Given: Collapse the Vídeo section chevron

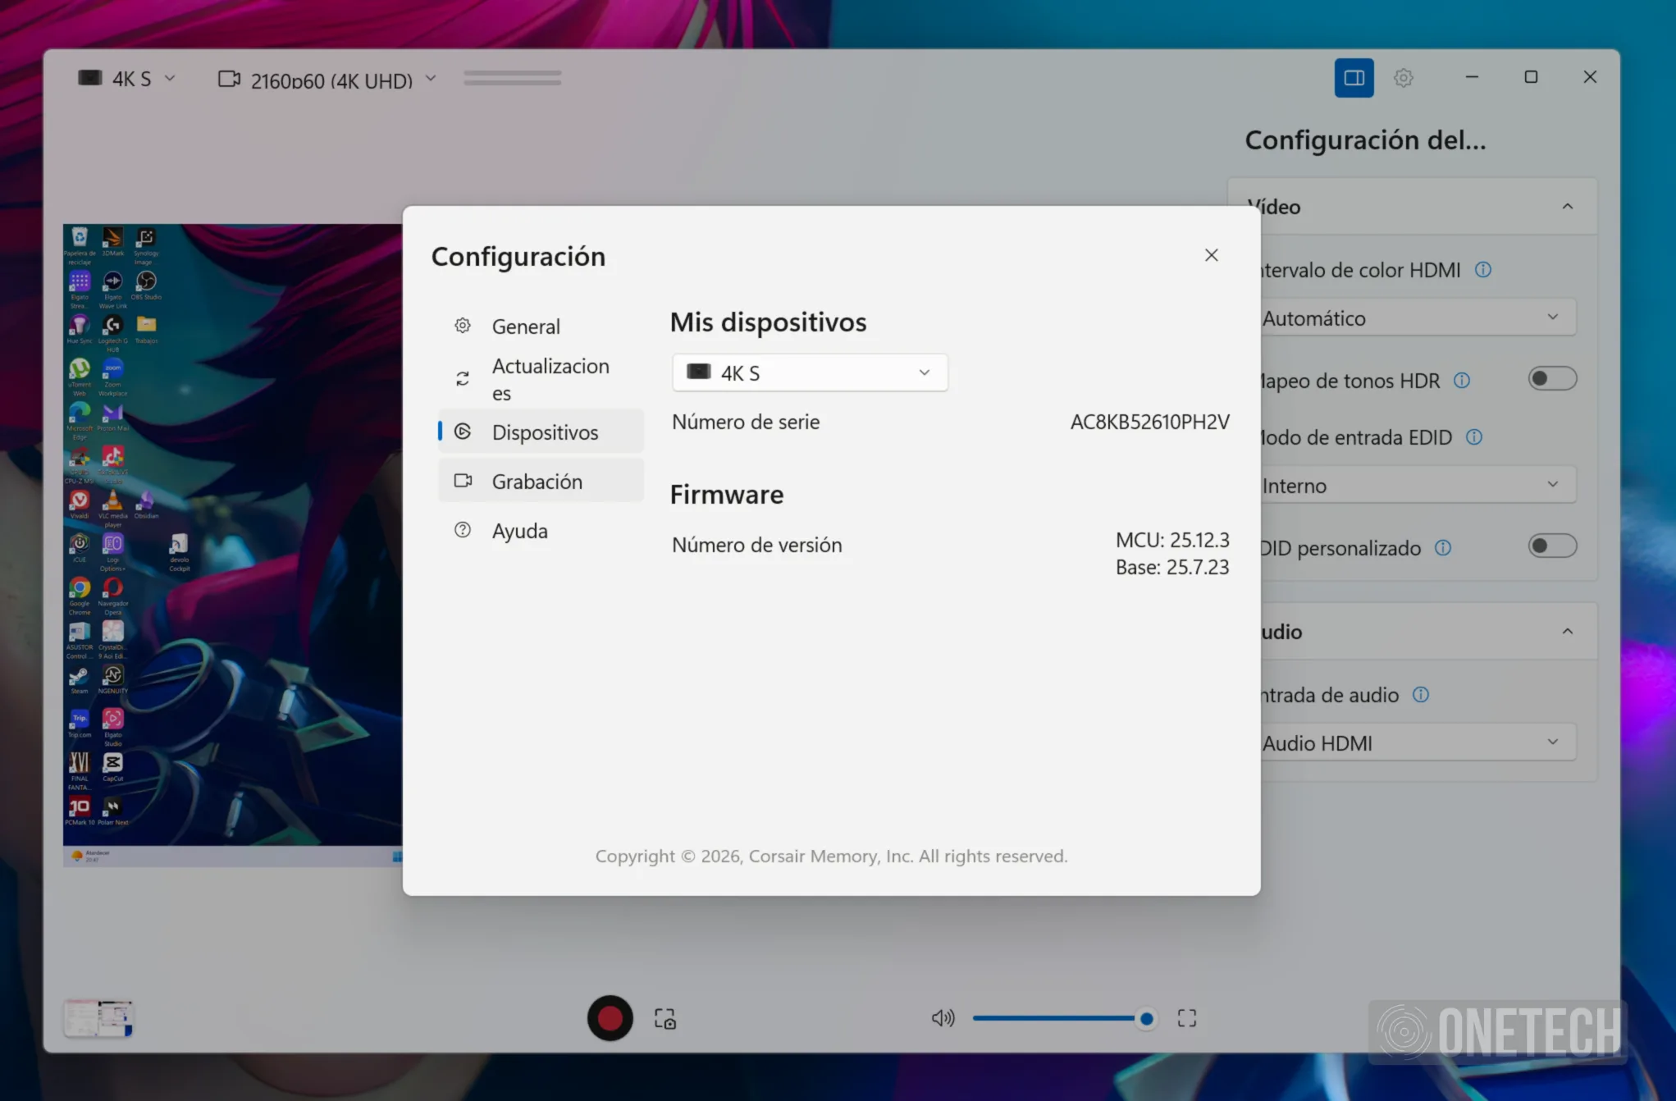Looking at the screenshot, I should (x=1568, y=207).
